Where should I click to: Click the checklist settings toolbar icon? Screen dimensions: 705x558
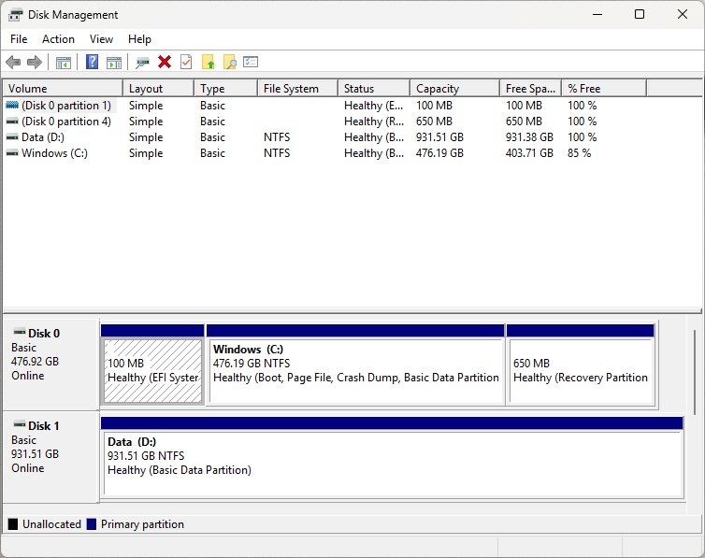click(251, 62)
